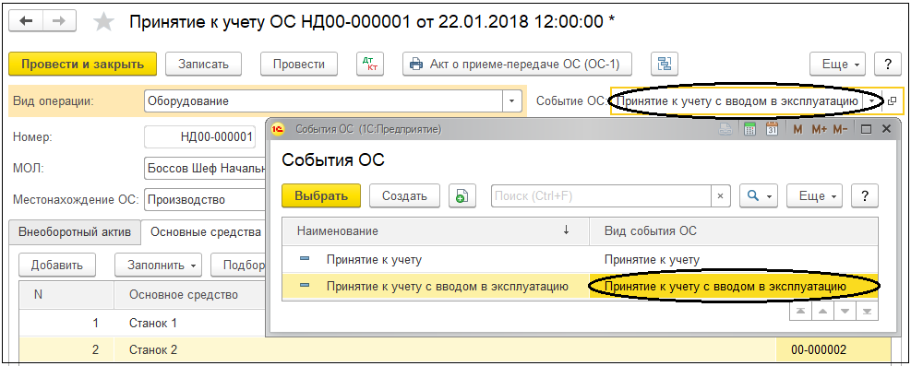Add document to favorites star
911x366 pixels.
coord(104,22)
